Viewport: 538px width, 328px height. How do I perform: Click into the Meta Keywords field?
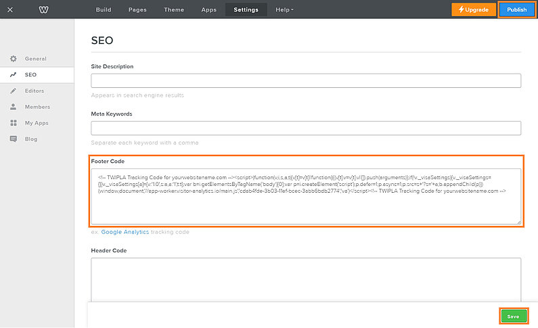(306, 128)
